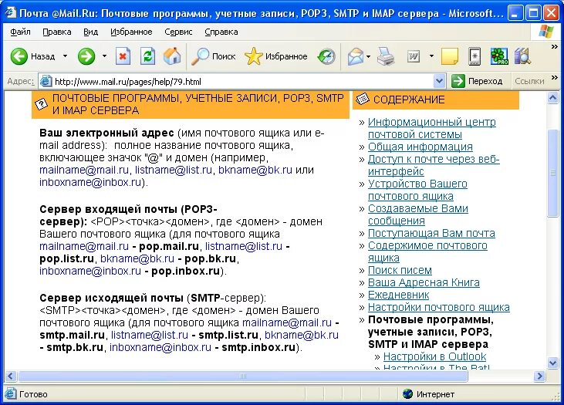Open the Сервис menu
The width and height of the screenshot is (564, 405).
click(178, 32)
